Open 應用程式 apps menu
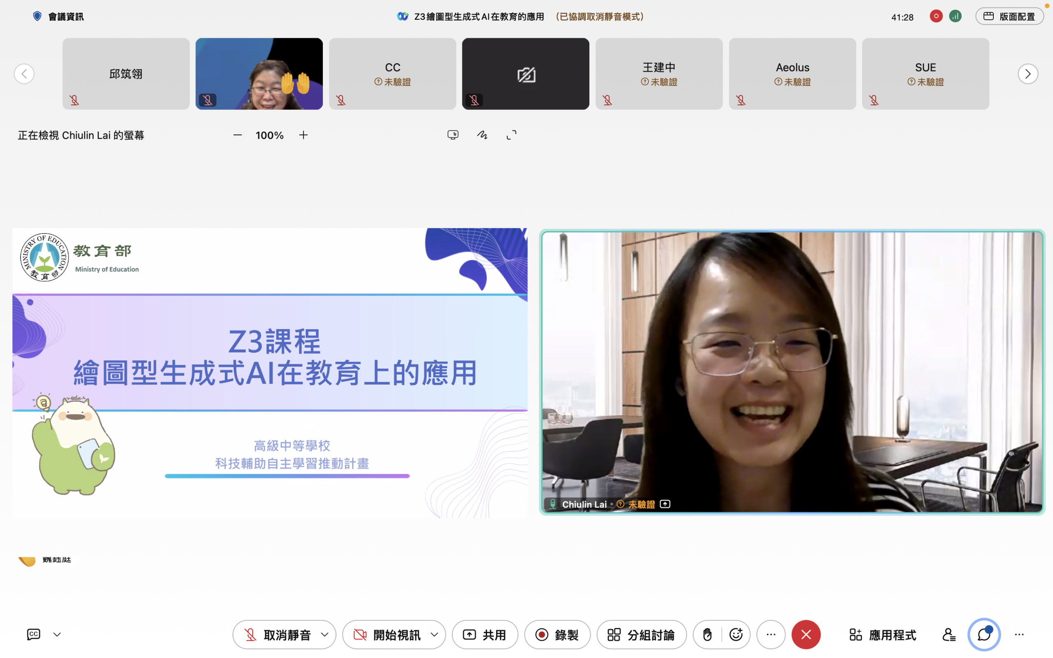 pyautogui.click(x=883, y=635)
